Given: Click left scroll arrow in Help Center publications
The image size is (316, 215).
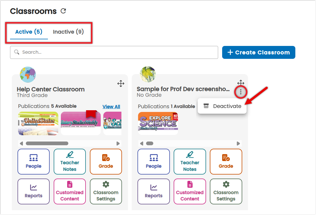Looking at the screenshot, I should click(x=21, y=144).
